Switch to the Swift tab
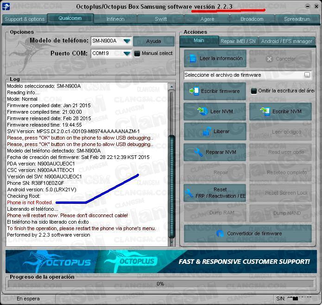This screenshot has width=322, height=305. pos(161,19)
